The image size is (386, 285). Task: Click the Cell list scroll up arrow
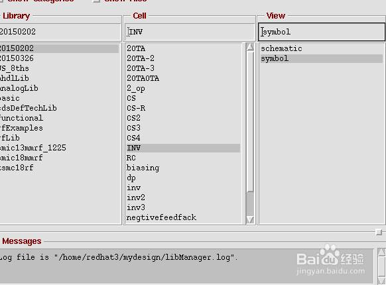[250, 47]
